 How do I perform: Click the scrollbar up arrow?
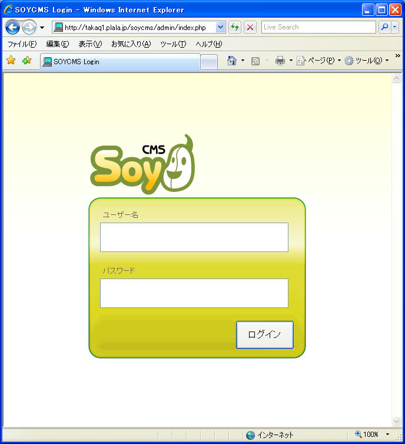[x=397, y=78]
